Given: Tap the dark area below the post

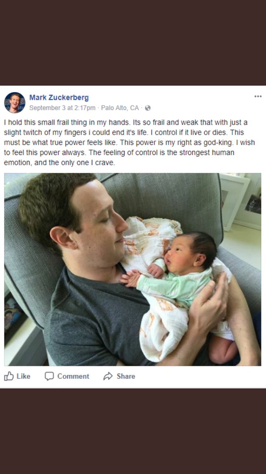Looking at the screenshot, I should 133,431.
